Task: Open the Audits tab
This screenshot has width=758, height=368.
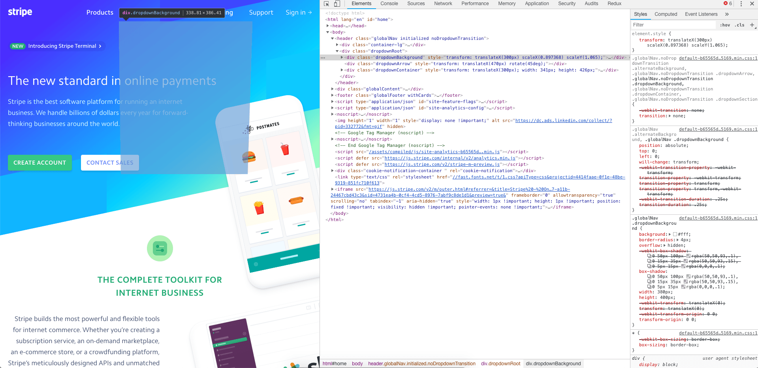Action: click(x=591, y=4)
